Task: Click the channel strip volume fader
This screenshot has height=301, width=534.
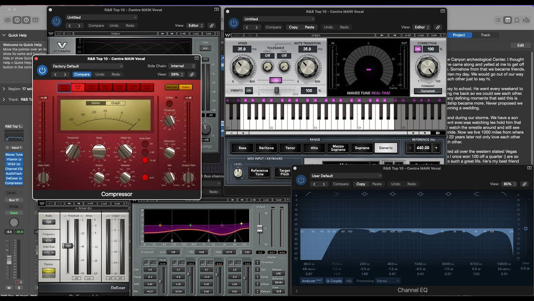Action: (9, 259)
